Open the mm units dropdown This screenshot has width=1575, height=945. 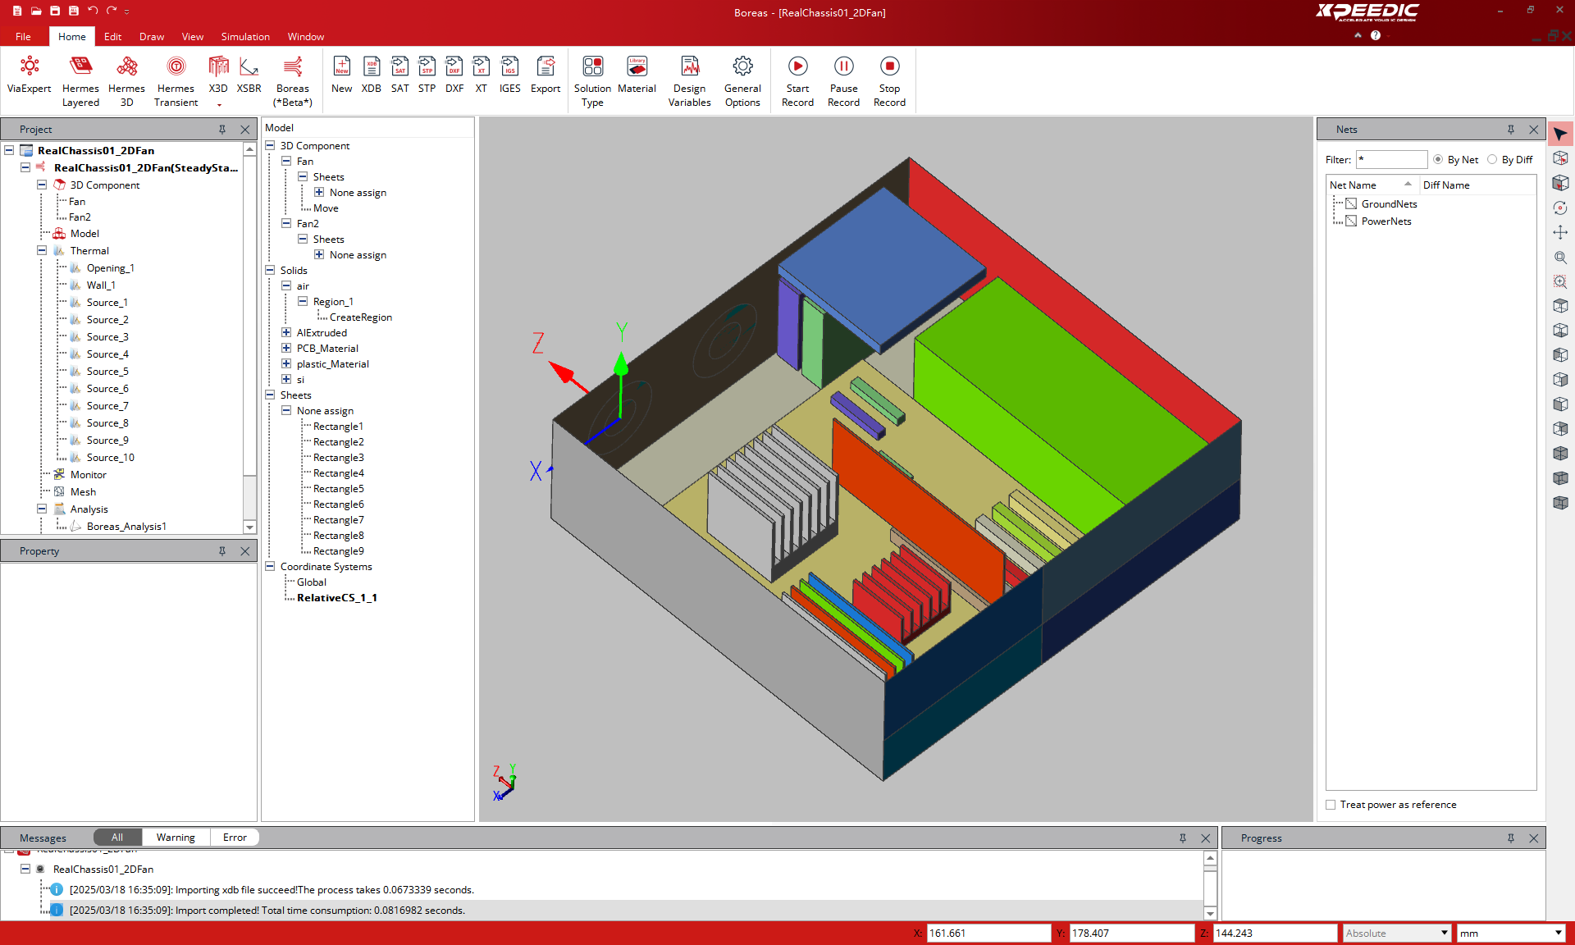(1510, 933)
